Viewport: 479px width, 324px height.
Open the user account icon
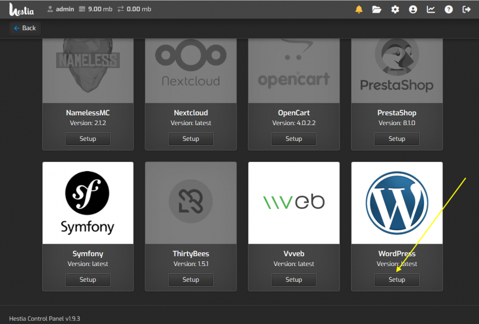413,10
